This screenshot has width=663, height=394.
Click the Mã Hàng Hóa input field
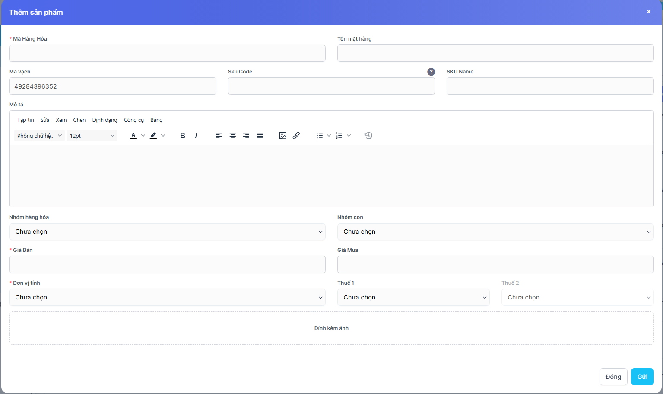(167, 54)
